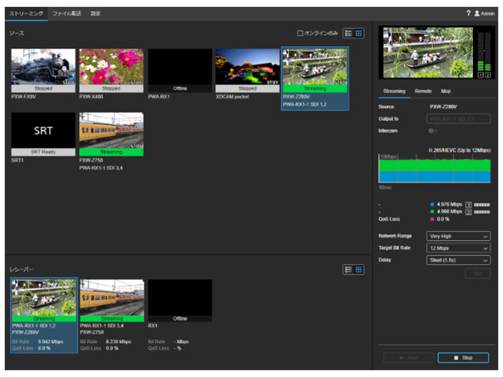Open the ファイル転送 tab
503x377 pixels.
67,14
